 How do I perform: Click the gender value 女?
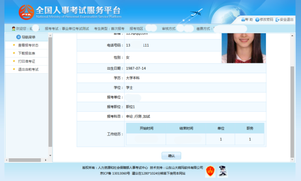tap(127, 57)
